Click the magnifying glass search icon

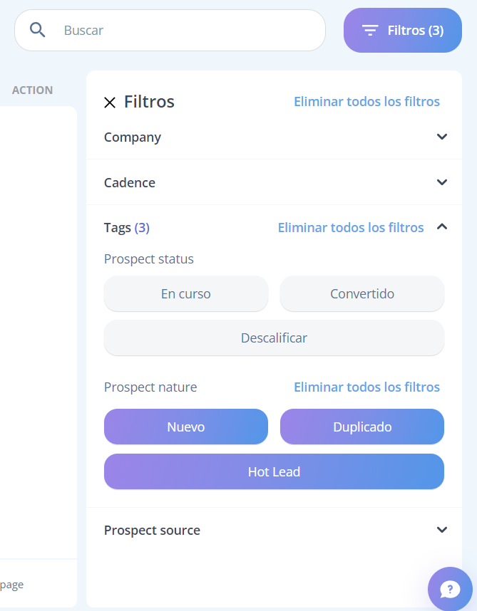click(x=38, y=30)
